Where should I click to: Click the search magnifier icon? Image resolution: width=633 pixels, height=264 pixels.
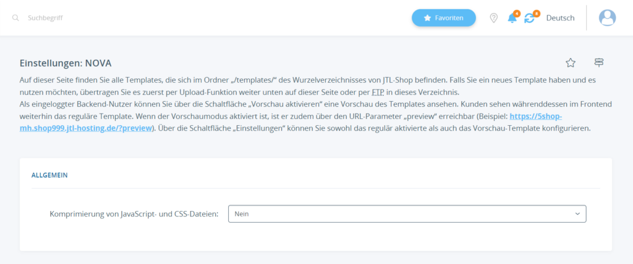15,18
